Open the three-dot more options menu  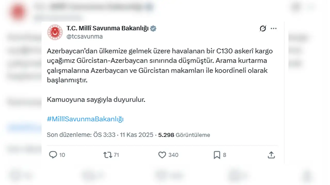click(x=274, y=29)
